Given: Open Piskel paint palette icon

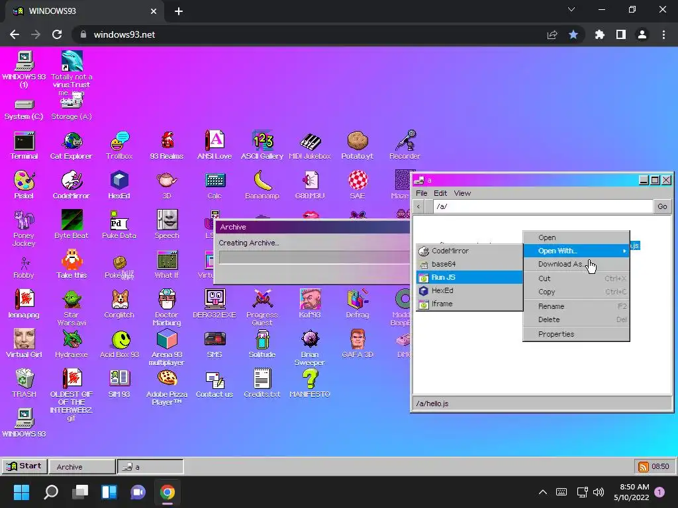Looking at the screenshot, I should pyautogui.click(x=24, y=185).
